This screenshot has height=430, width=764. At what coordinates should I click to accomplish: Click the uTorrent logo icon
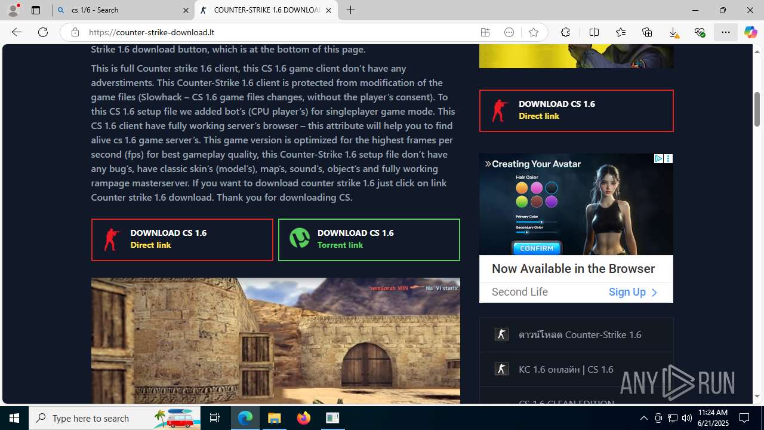tap(300, 238)
